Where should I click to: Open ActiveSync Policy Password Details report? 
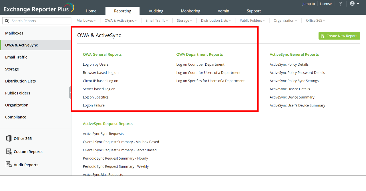[297, 73]
